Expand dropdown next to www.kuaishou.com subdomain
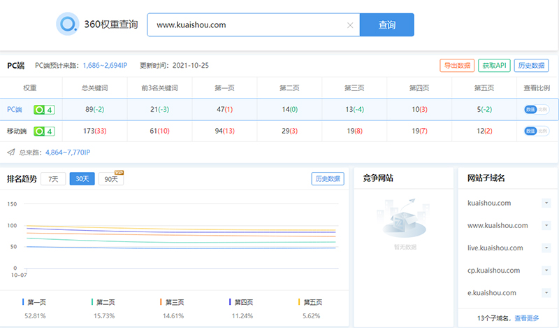The height and width of the screenshot is (328, 559). tap(546, 226)
